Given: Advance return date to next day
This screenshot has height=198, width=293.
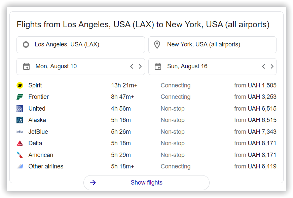Looking at the screenshot, I should (272, 67).
